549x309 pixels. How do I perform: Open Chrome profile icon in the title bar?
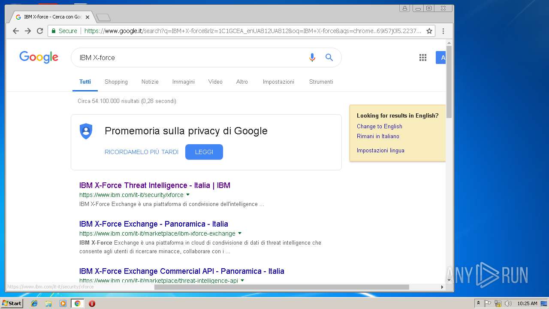(404, 8)
